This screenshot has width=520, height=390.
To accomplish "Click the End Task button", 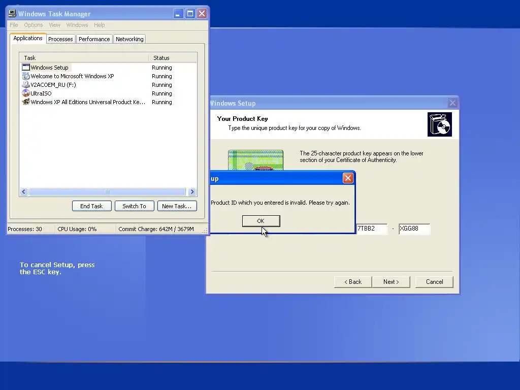I will [x=91, y=206].
